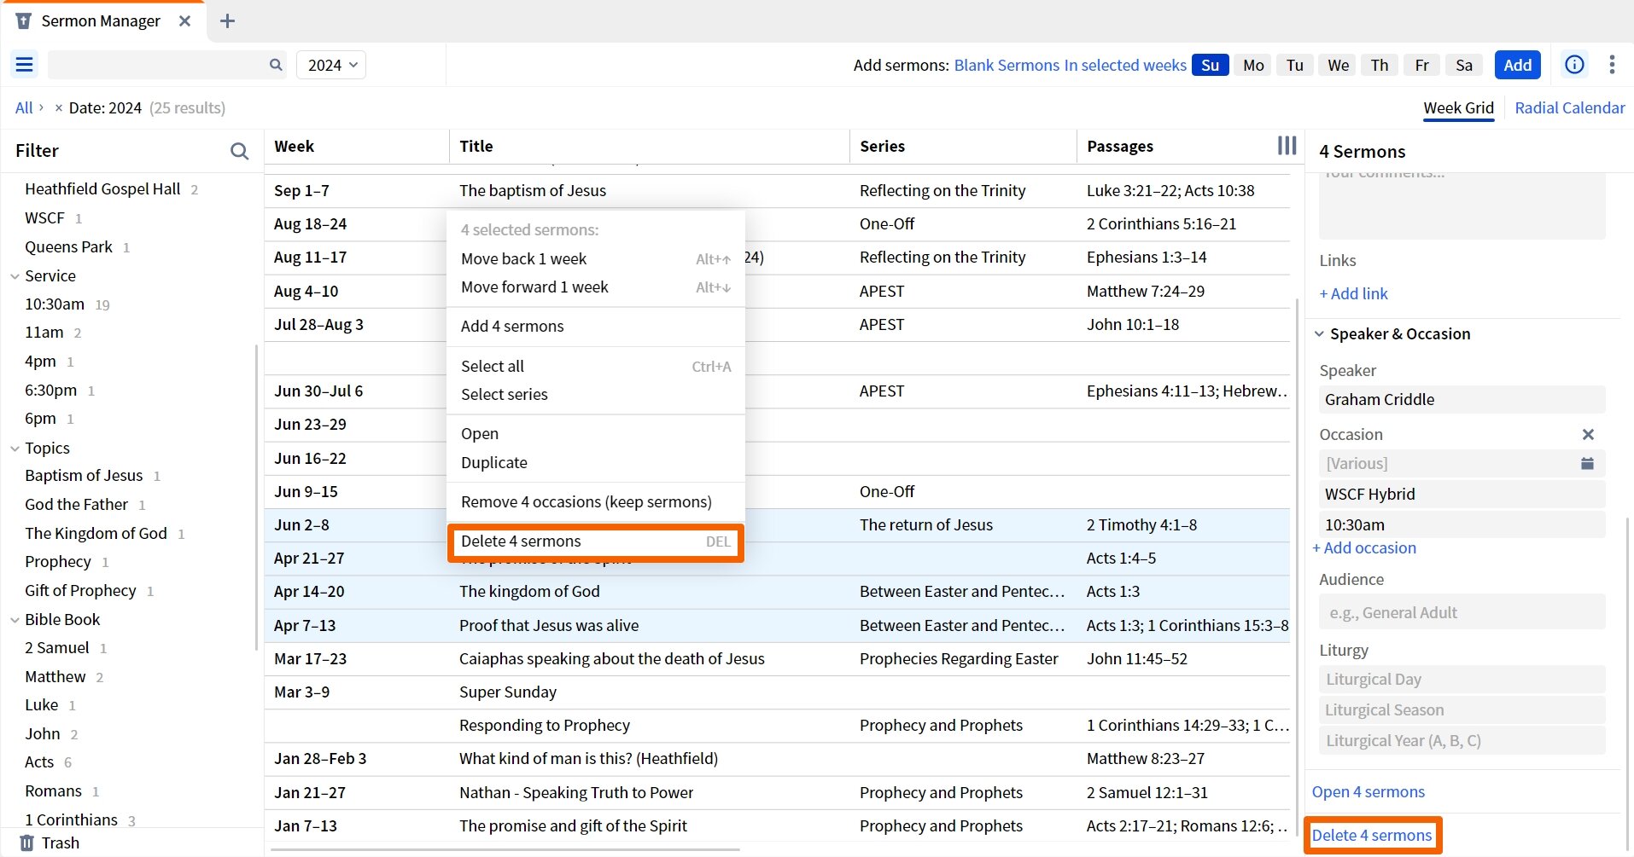Toggle Su day button
The width and height of the screenshot is (1634, 857).
(1211, 65)
